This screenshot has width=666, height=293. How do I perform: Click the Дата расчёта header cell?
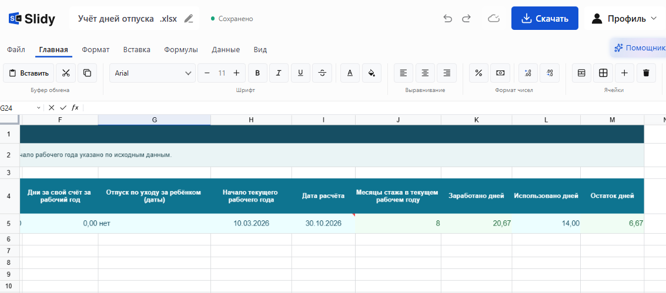coord(323,196)
